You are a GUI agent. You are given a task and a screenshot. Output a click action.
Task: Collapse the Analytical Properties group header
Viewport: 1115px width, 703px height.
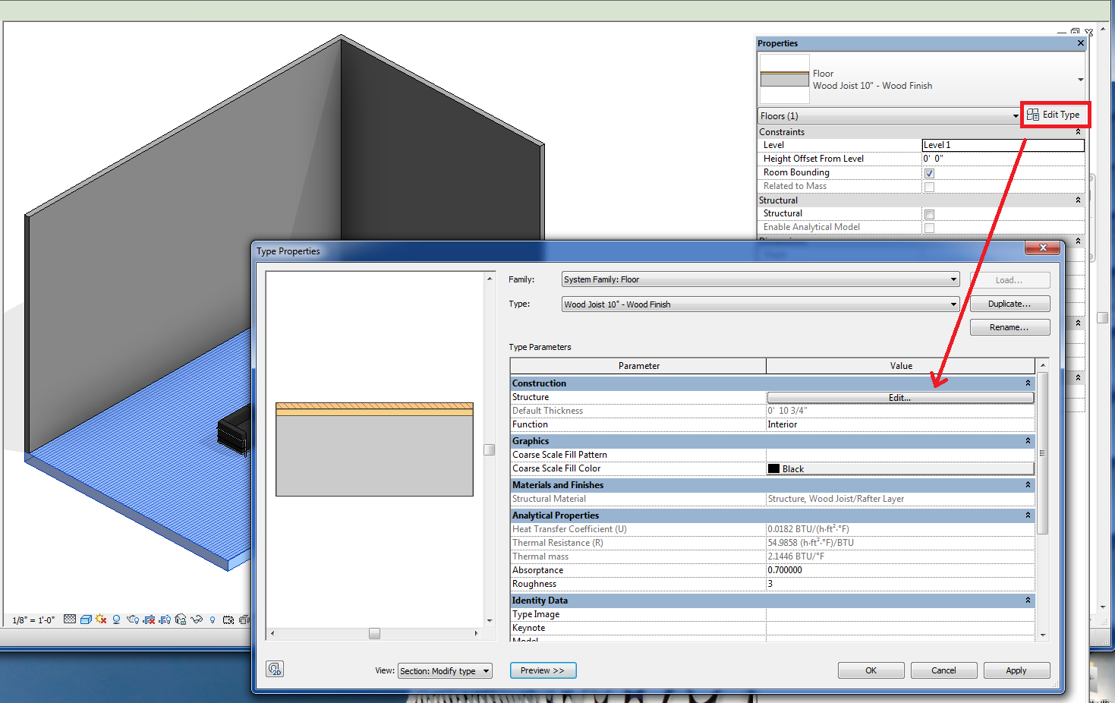coord(1028,515)
